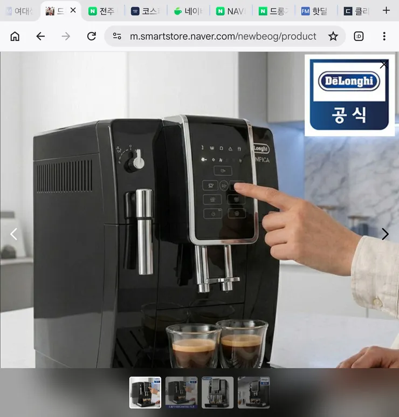Screen dimensions: 399x417
Task: Open the tab switcher button
Action: tap(359, 36)
